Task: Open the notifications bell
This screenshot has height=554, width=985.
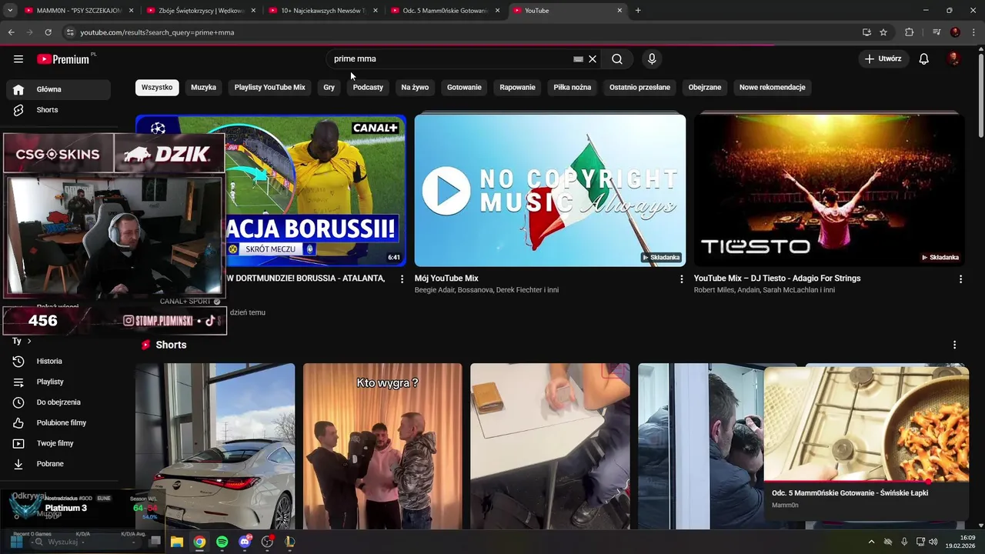Action: [x=924, y=59]
